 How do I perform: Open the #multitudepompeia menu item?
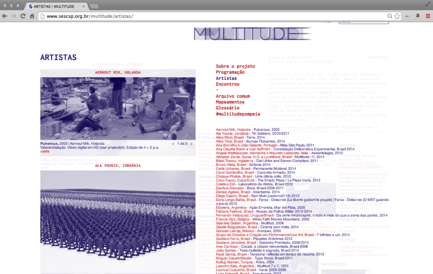tap(238, 114)
